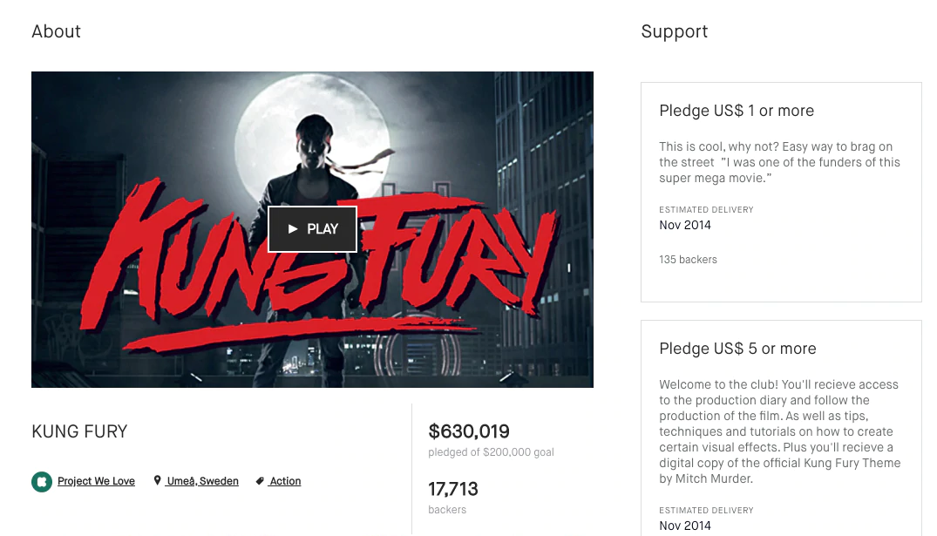
Task: Click the US$ 5 reward description paragraph
Action: click(779, 431)
